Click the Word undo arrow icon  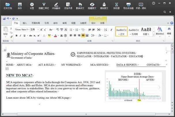coord(8,19)
